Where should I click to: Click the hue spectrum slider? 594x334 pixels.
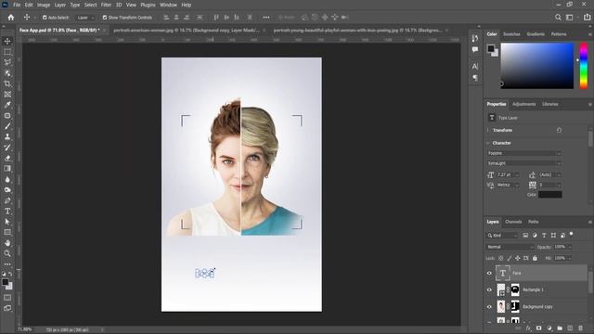(x=584, y=66)
